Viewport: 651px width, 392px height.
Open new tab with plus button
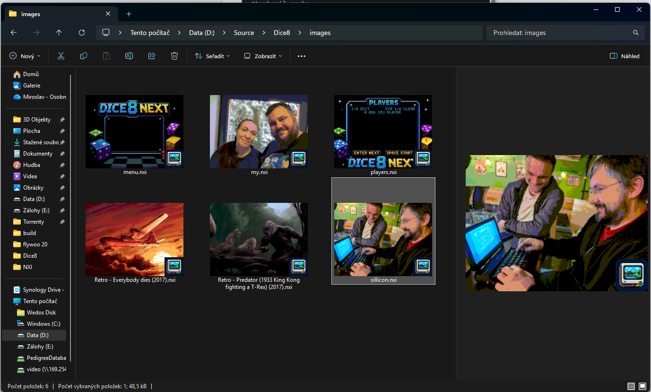(x=129, y=14)
